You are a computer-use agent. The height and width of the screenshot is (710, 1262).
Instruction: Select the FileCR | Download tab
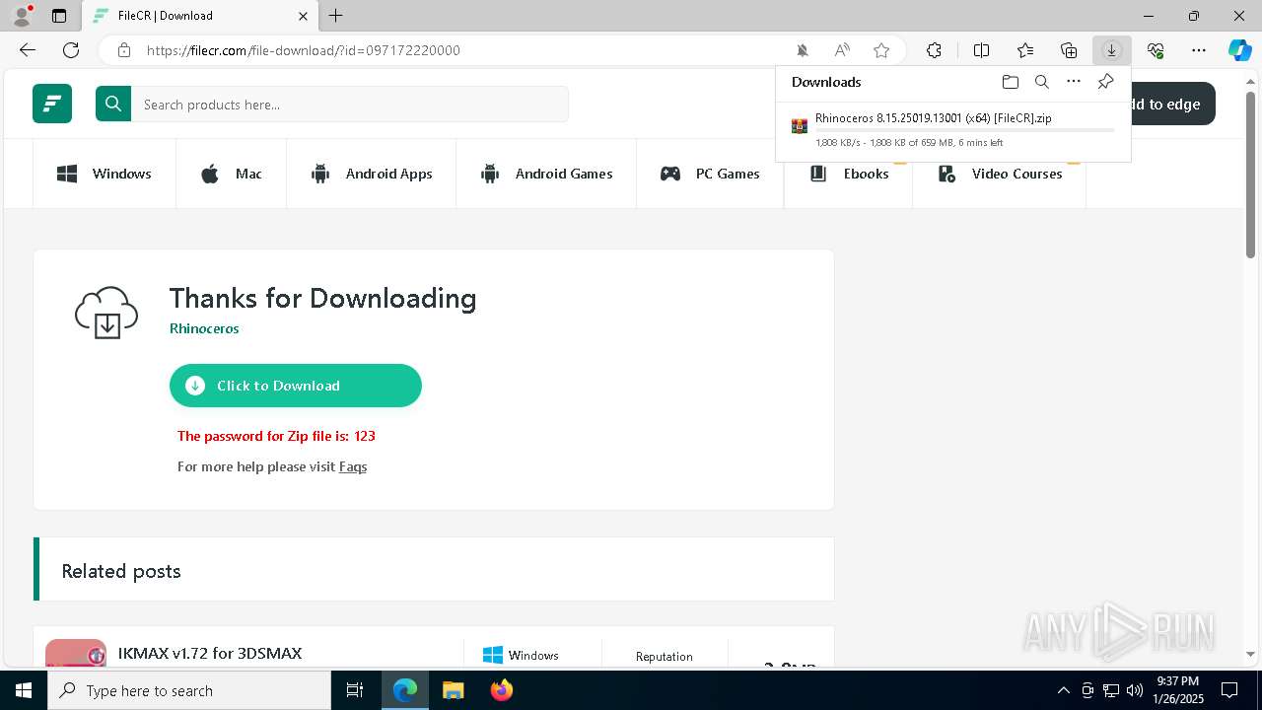200,16
